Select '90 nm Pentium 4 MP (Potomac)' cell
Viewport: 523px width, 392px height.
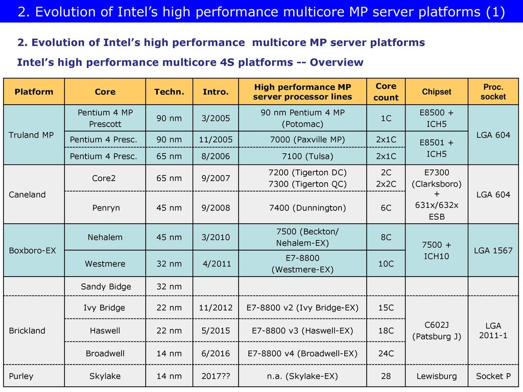302,118
